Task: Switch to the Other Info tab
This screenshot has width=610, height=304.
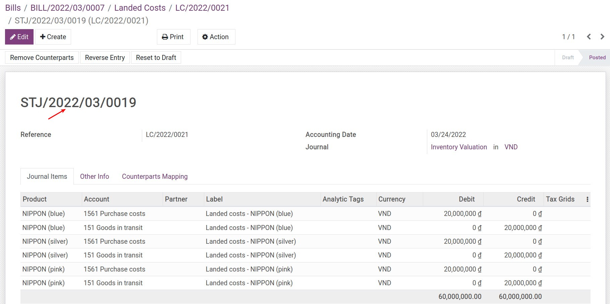Action: [95, 176]
